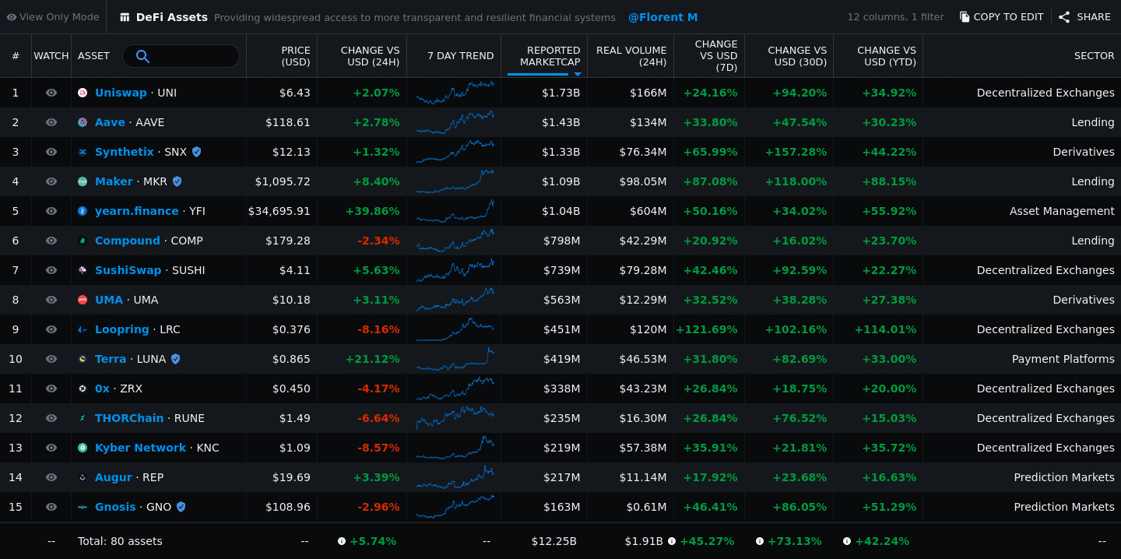Click the asset search input field
This screenshot has height=559, width=1121.
(195, 56)
